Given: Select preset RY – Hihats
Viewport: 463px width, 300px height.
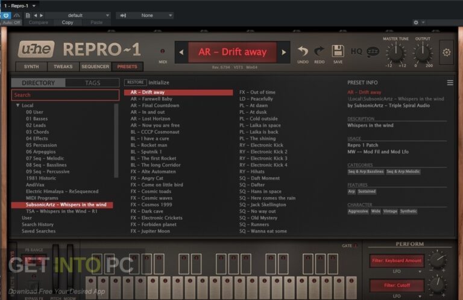Looking at the screenshot, I should 251,172.
